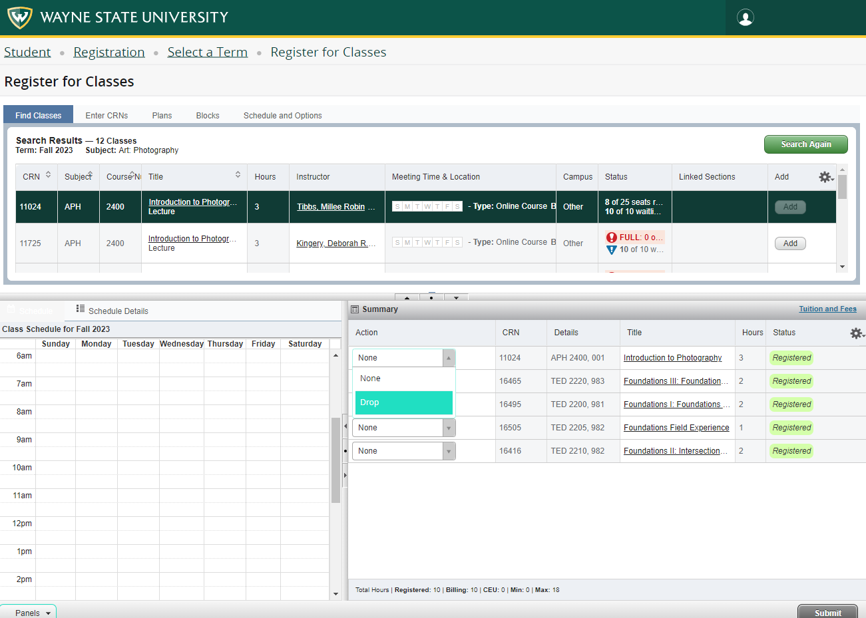This screenshot has height=618, width=866.
Task: Sort results by Title column arrows
Action: (238, 175)
